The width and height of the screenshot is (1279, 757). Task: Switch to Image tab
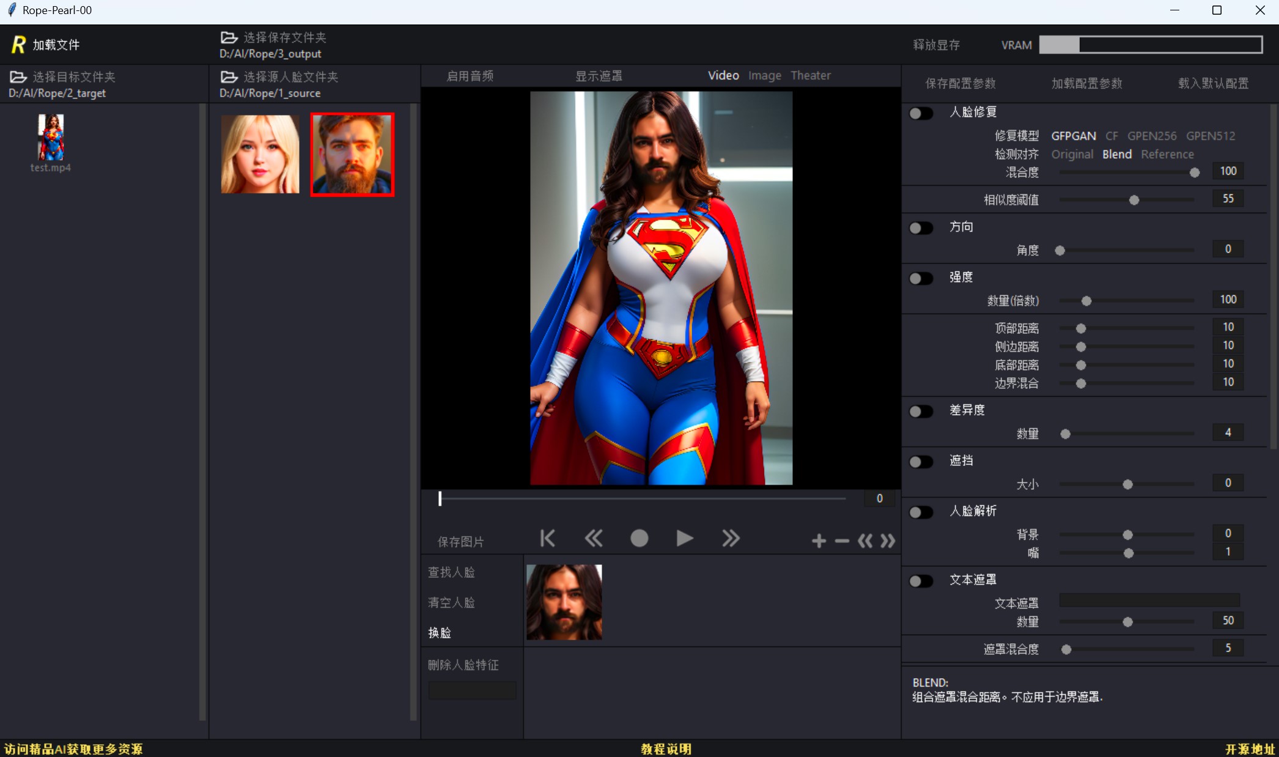coord(765,75)
